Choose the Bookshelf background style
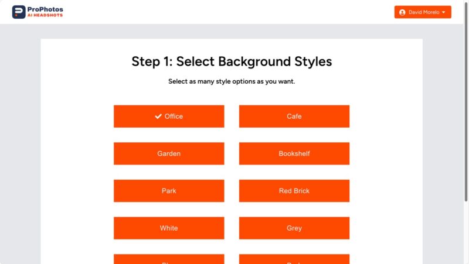 click(x=294, y=153)
